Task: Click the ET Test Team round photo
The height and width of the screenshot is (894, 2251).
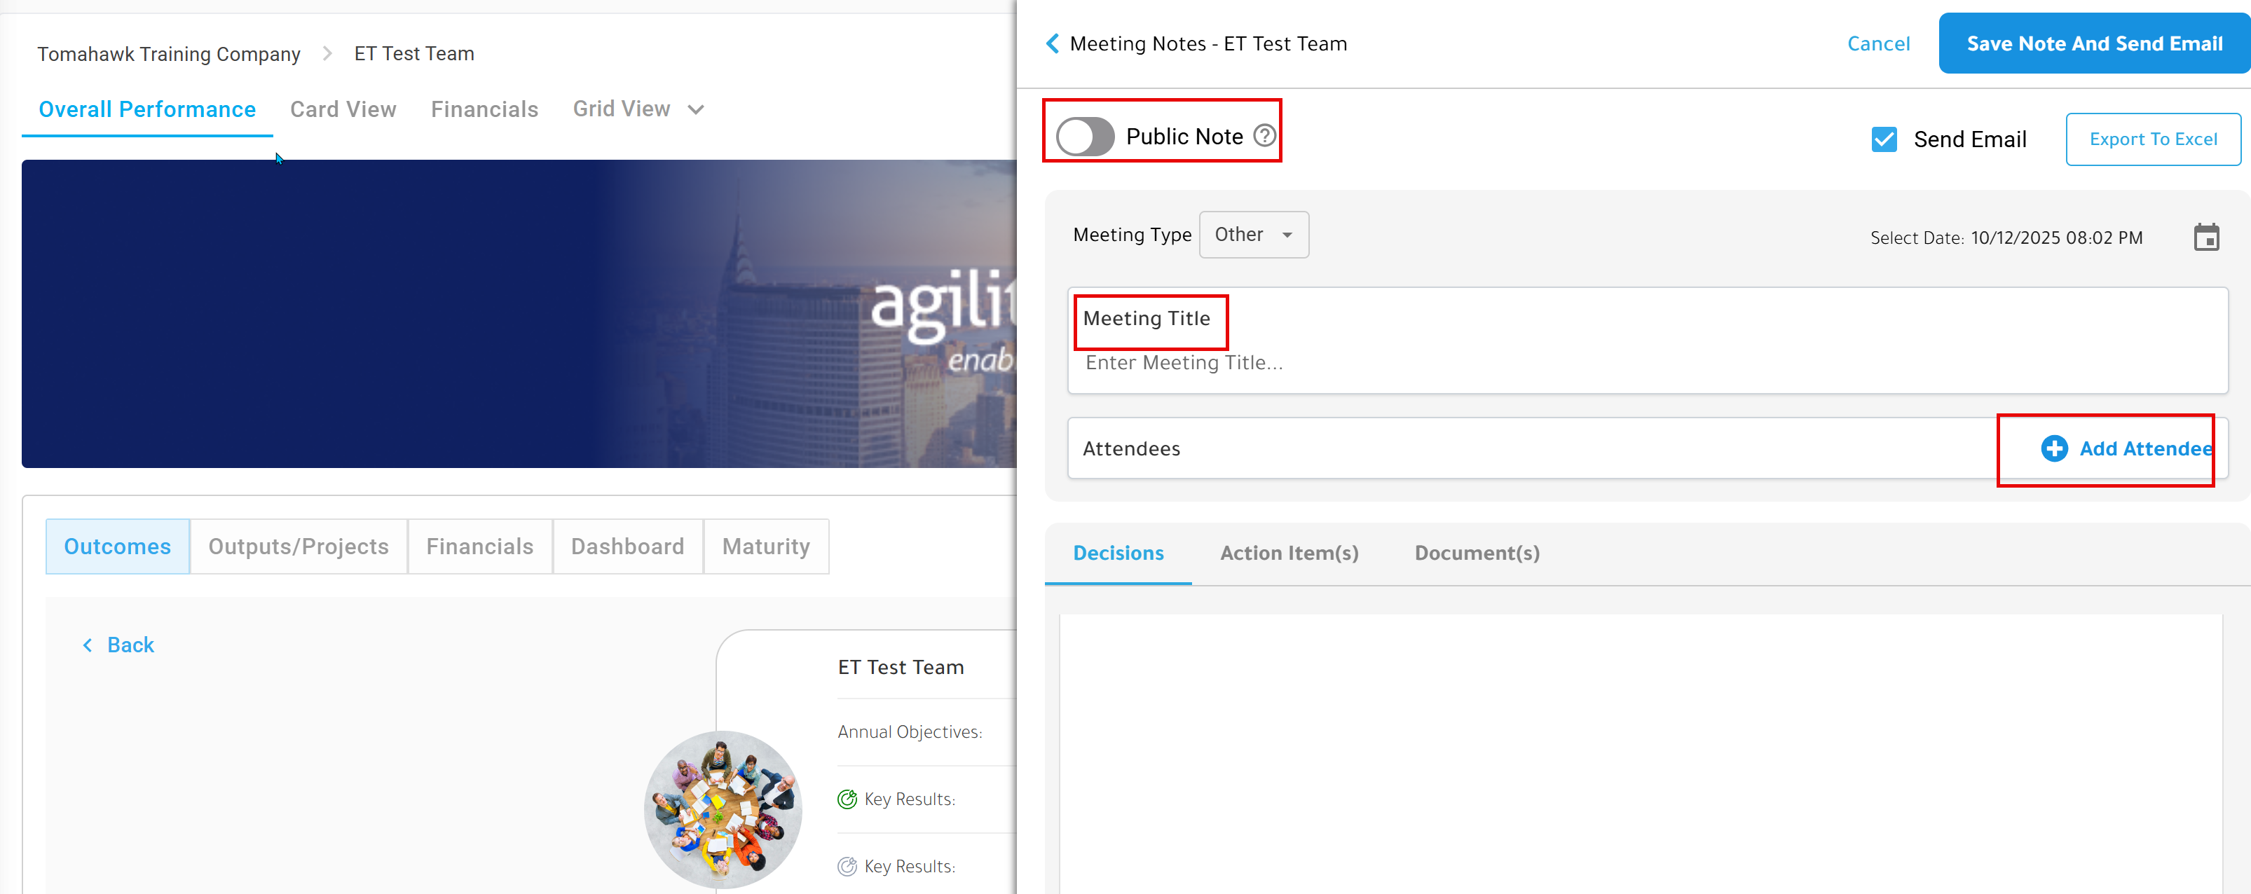Action: pyautogui.click(x=722, y=809)
